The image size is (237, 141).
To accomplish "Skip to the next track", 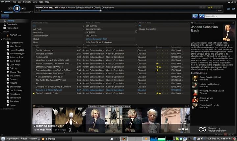I will click(23, 9).
